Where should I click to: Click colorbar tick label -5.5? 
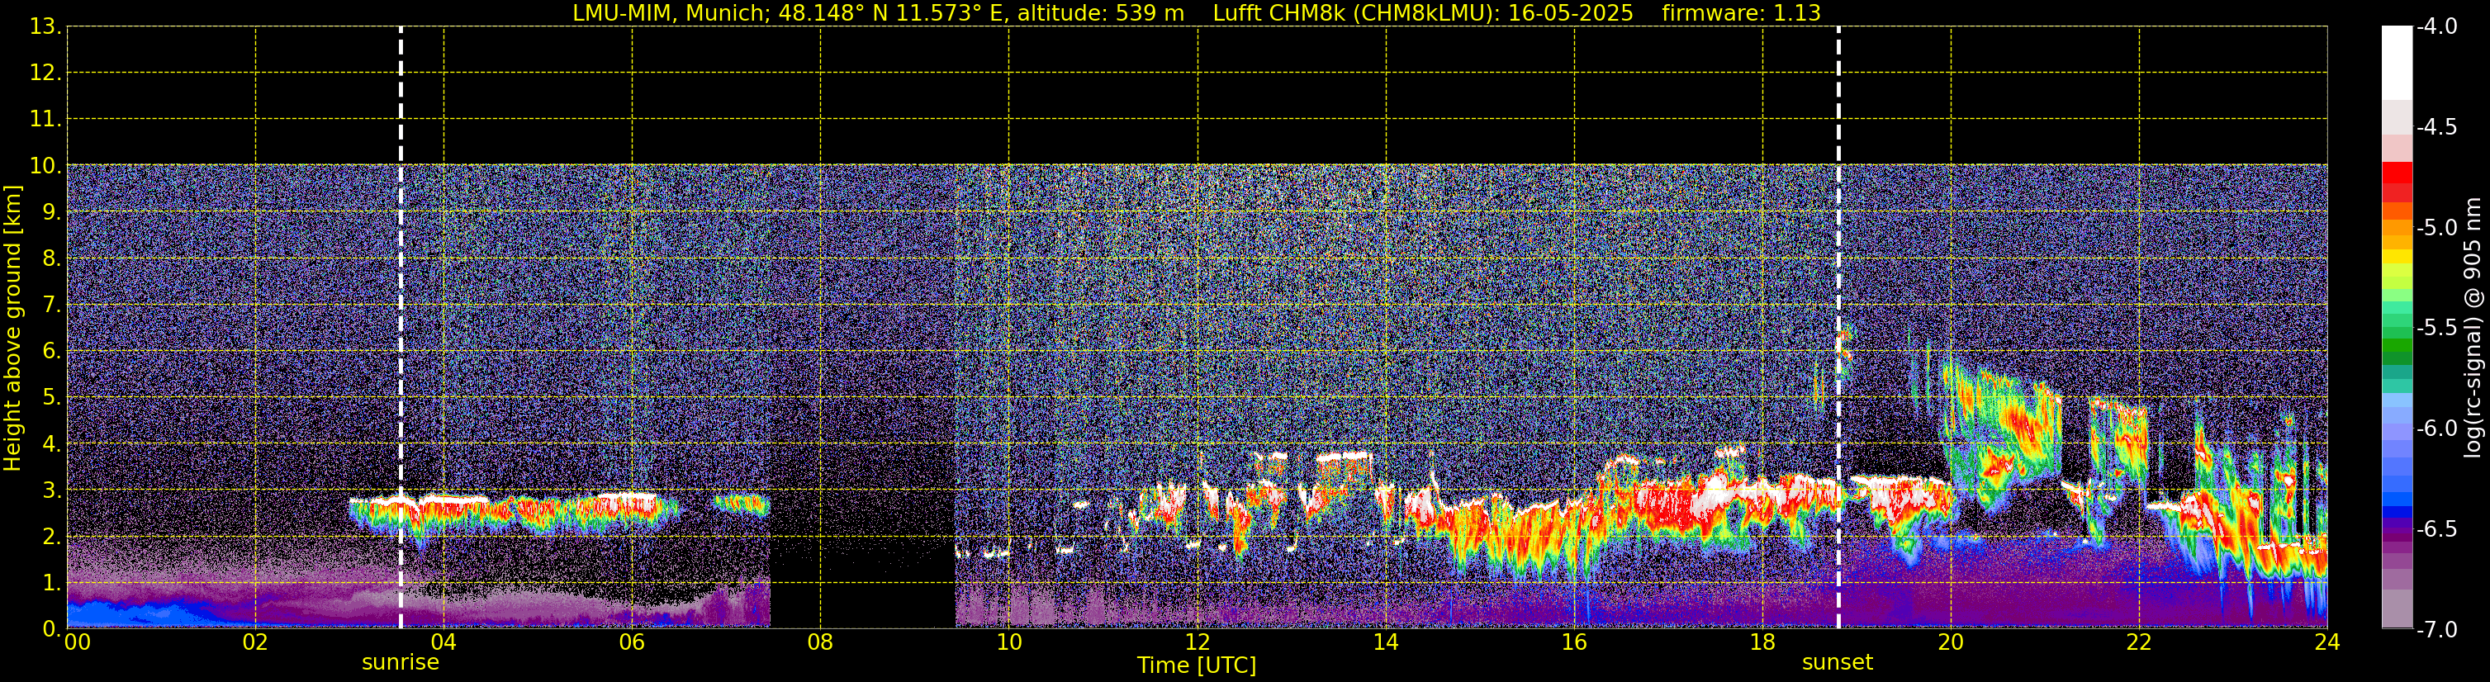pyautogui.click(x=2435, y=329)
